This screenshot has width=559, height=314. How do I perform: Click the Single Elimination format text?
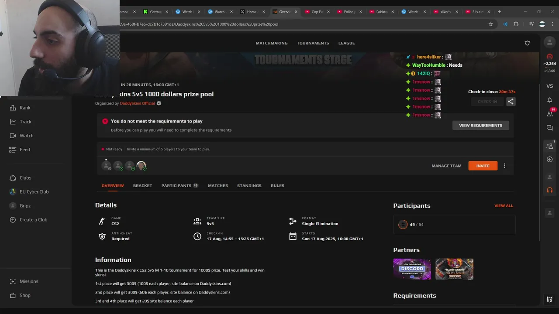320,224
